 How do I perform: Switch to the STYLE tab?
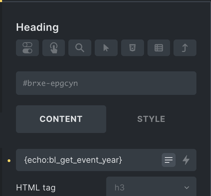pyautogui.click(x=151, y=119)
